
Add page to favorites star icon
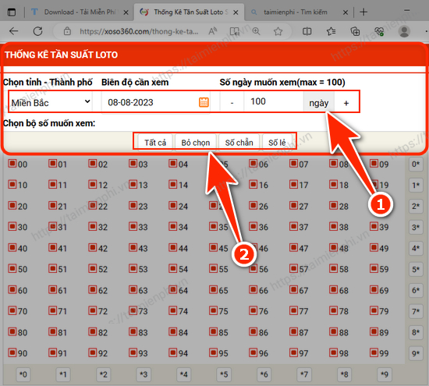(x=278, y=31)
